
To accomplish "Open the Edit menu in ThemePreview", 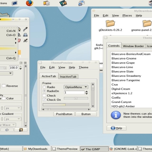I will pos(52,67).
